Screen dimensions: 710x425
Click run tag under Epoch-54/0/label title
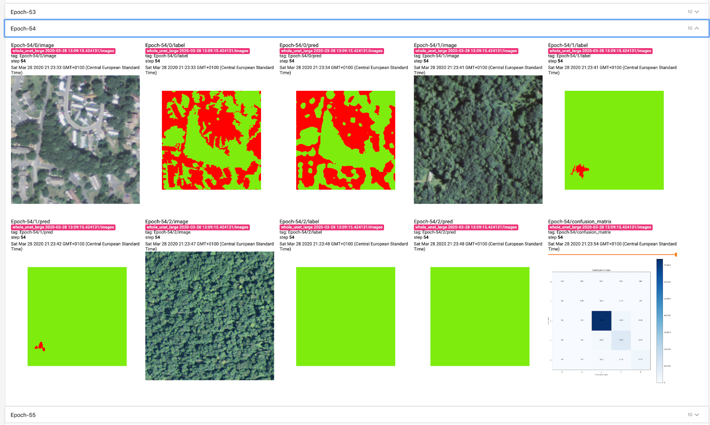[197, 51]
